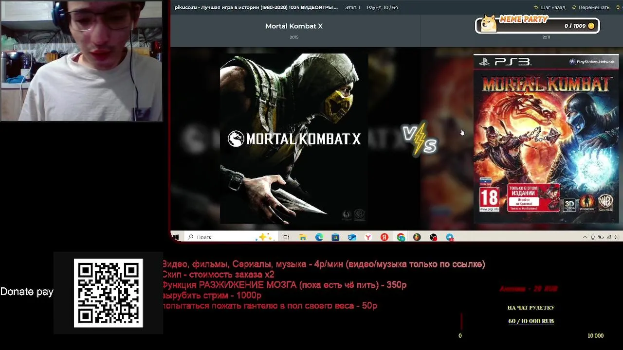The width and height of the screenshot is (623, 350).
Task: Open the Yandex Я taskbar icon
Action: [385, 237]
